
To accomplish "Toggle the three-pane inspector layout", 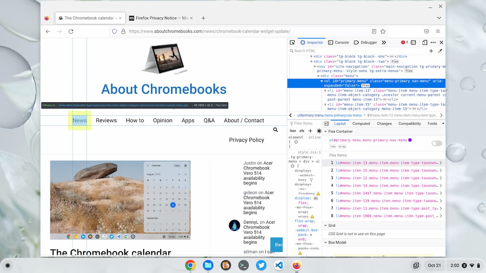I will coord(326,124).
